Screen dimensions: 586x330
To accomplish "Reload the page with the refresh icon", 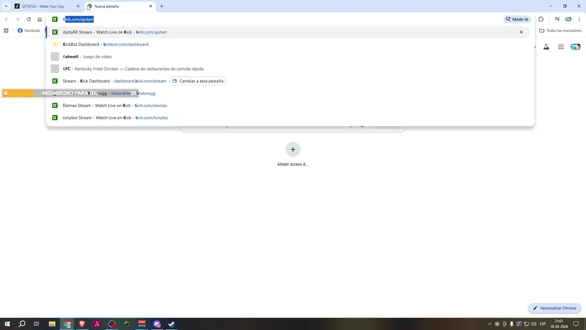I will click(x=28, y=19).
